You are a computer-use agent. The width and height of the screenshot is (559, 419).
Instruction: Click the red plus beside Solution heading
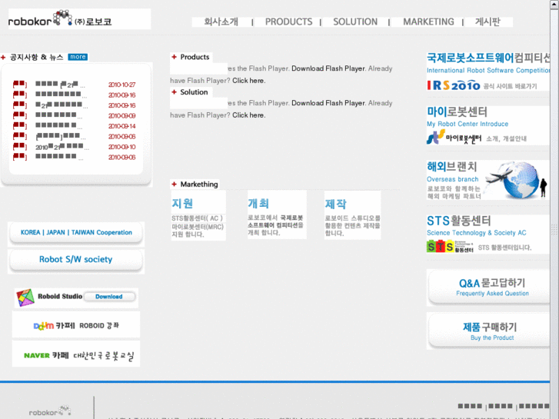tap(174, 92)
